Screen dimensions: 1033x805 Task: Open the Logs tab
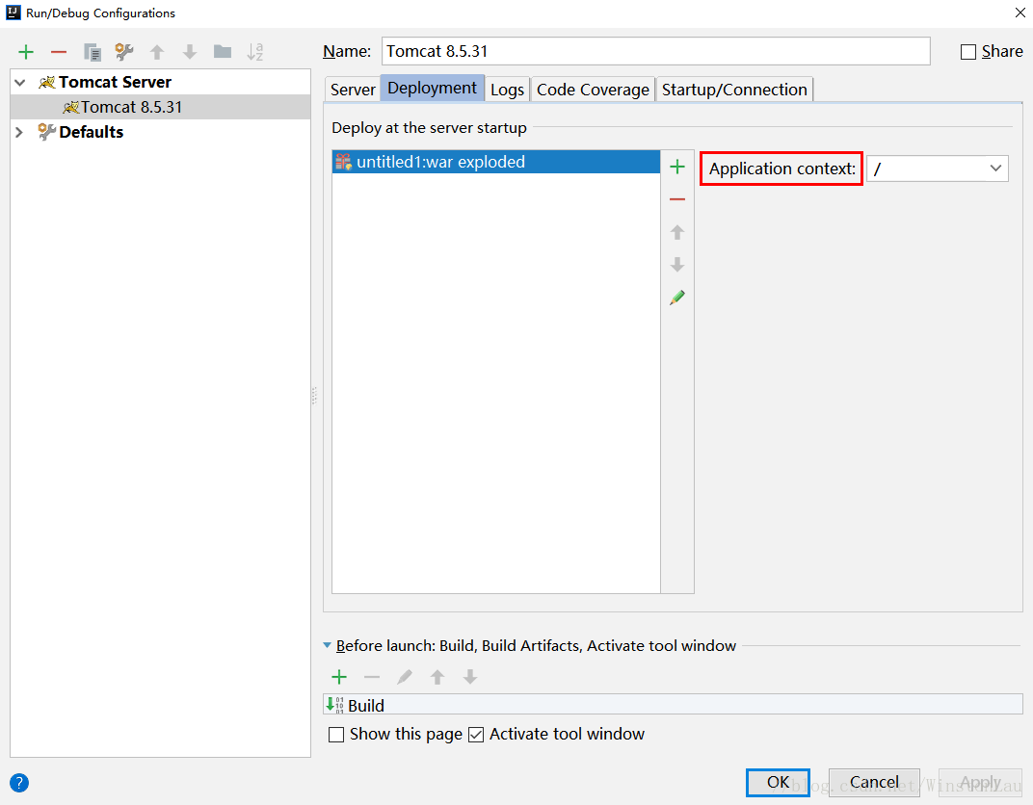pyautogui.click(x=507, y=90)
